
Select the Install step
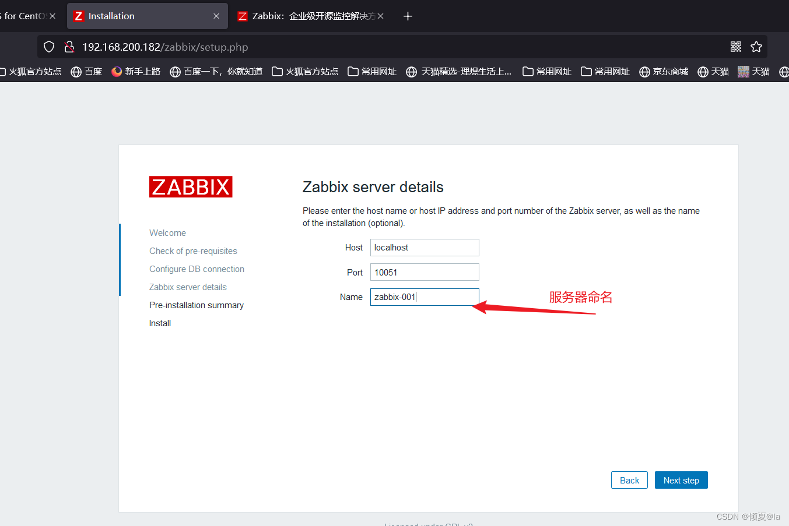pos(160,323)
